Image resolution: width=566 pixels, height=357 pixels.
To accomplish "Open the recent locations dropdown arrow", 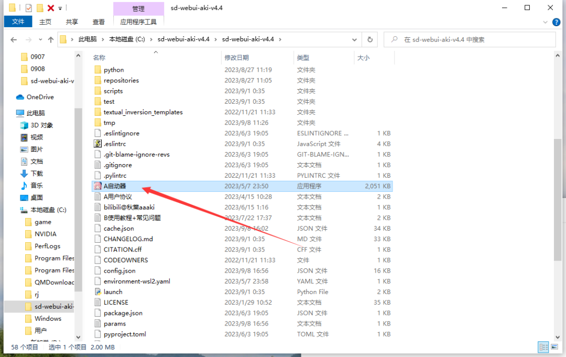I will coord(40,39).
